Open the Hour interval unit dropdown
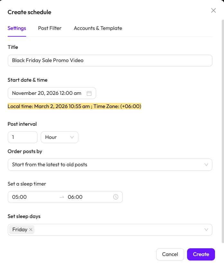224x265 pixels. pyautogui.click(x=59, y=137)
